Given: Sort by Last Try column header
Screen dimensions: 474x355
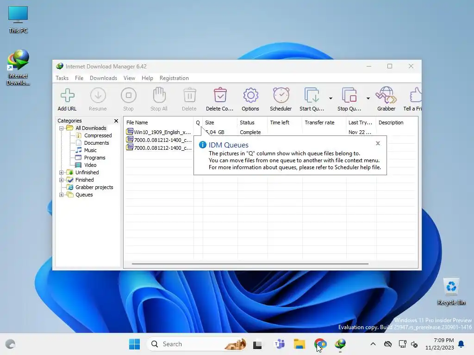Looking at the screenshot, I should tap(361, 122).
